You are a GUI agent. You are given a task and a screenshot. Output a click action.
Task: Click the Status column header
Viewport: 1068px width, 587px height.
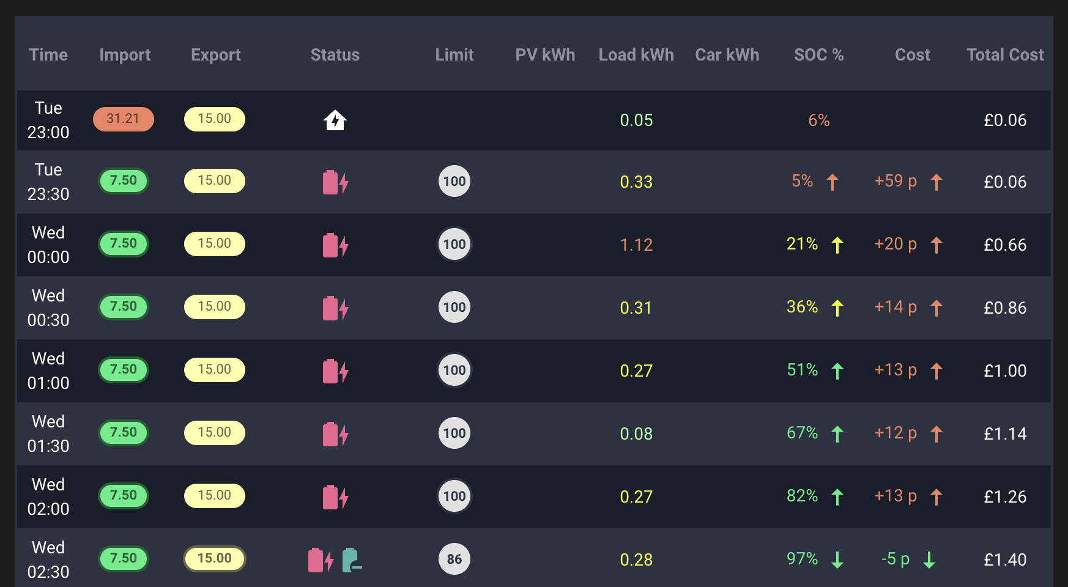[x=335, y=54]
